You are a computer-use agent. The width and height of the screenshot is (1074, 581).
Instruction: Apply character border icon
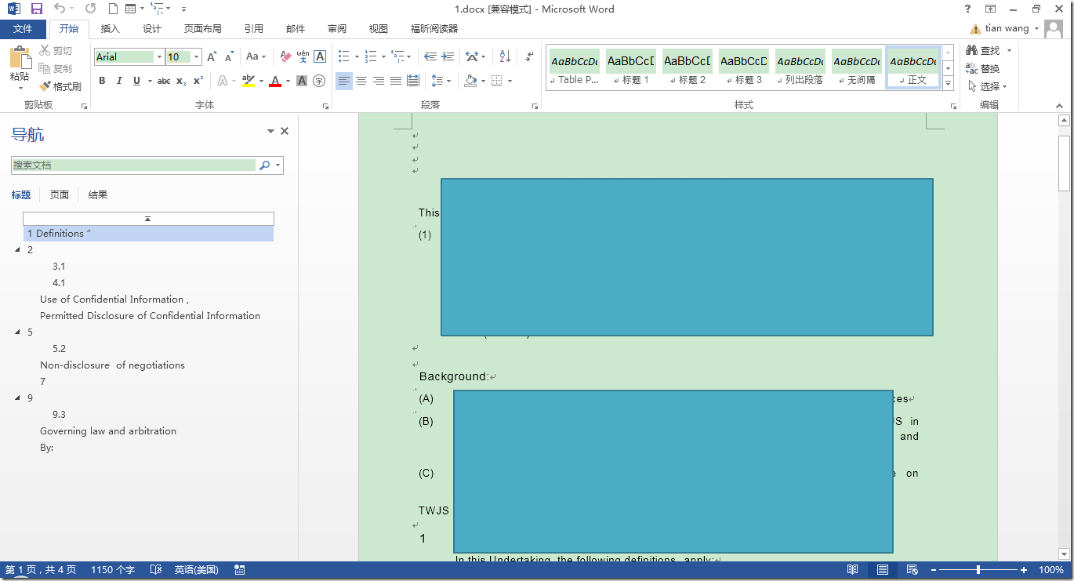(x=320, y=56)
